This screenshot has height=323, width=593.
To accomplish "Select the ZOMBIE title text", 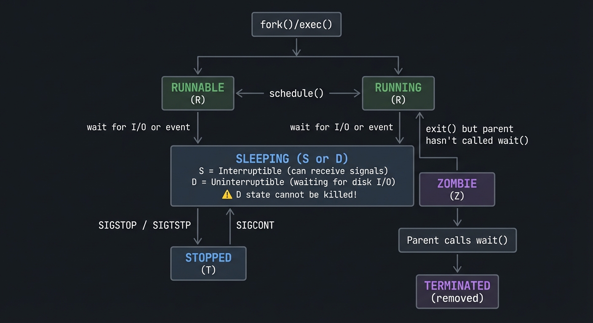I will 457,183.
